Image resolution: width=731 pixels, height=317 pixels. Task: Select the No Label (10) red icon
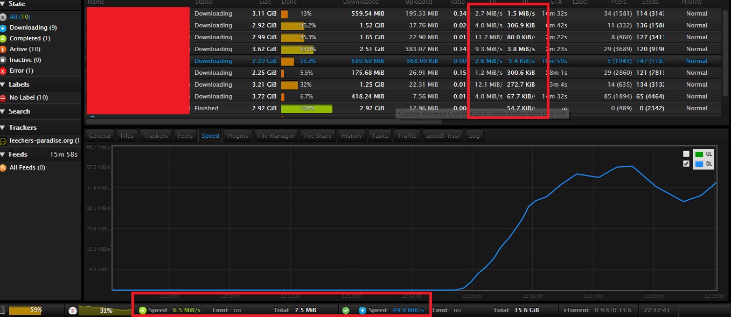(x=3, y=97)
